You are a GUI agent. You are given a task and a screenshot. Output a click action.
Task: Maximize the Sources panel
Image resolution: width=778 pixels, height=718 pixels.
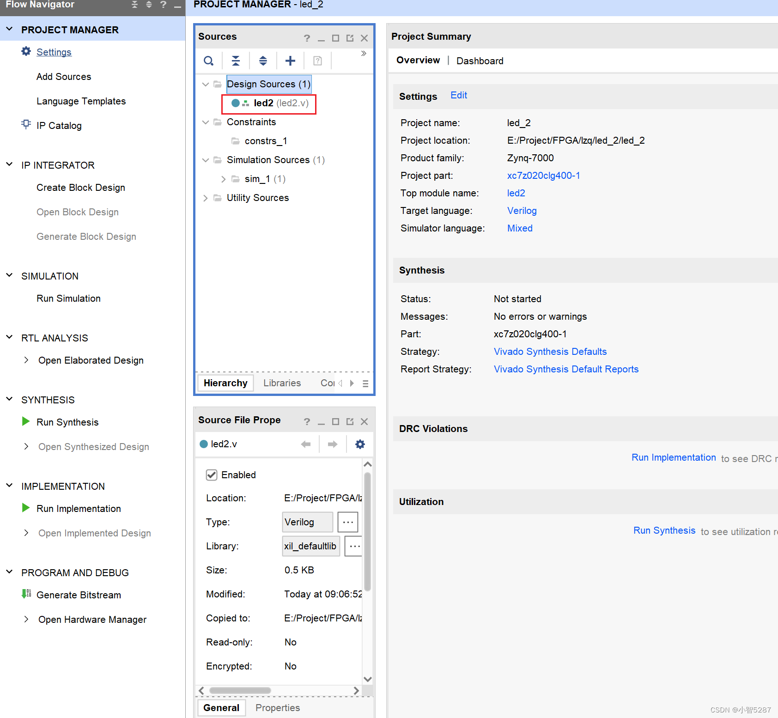335,38
